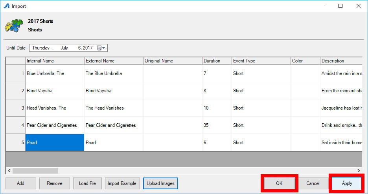Click 'Thursday' in the Until Date field
368x194 pixels.
click(41, 48)
